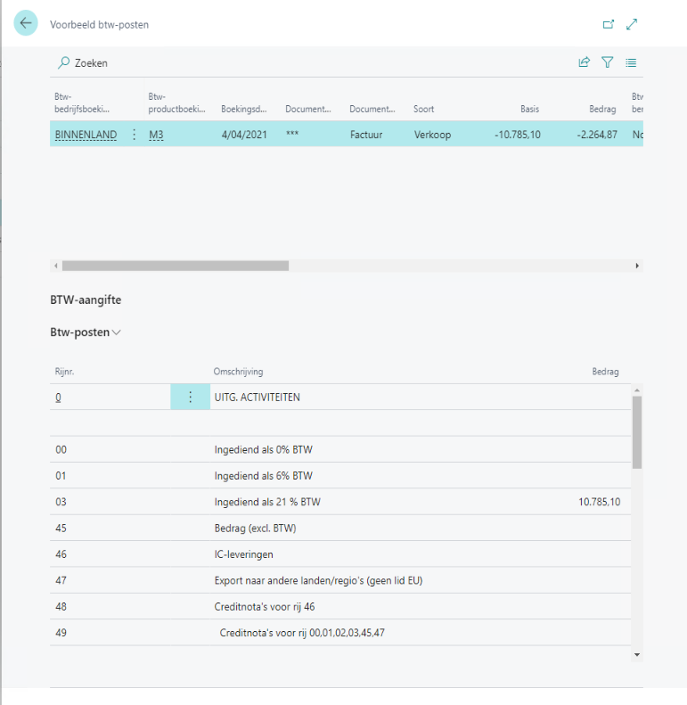Image resolution: width=687 pixels, height=705 pixels.
Task: Select row 46 IC-leveringen
Action: pyautogui.click(x=243, y=554)
